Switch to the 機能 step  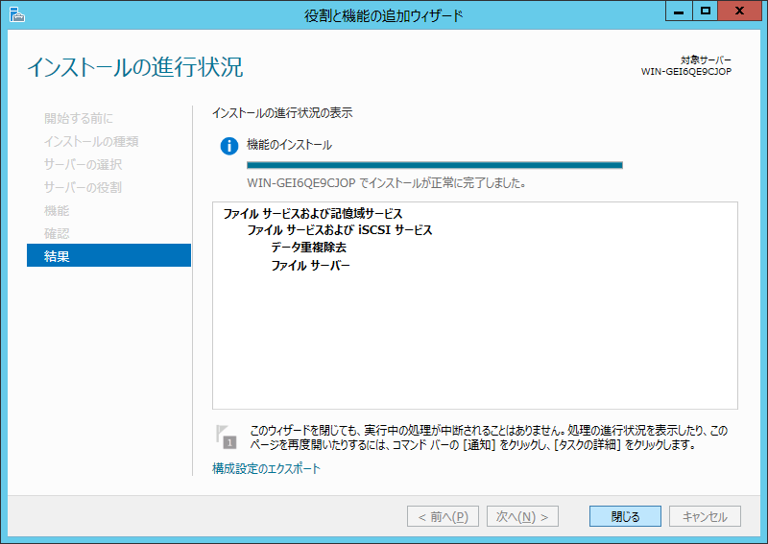coord(57,210)
